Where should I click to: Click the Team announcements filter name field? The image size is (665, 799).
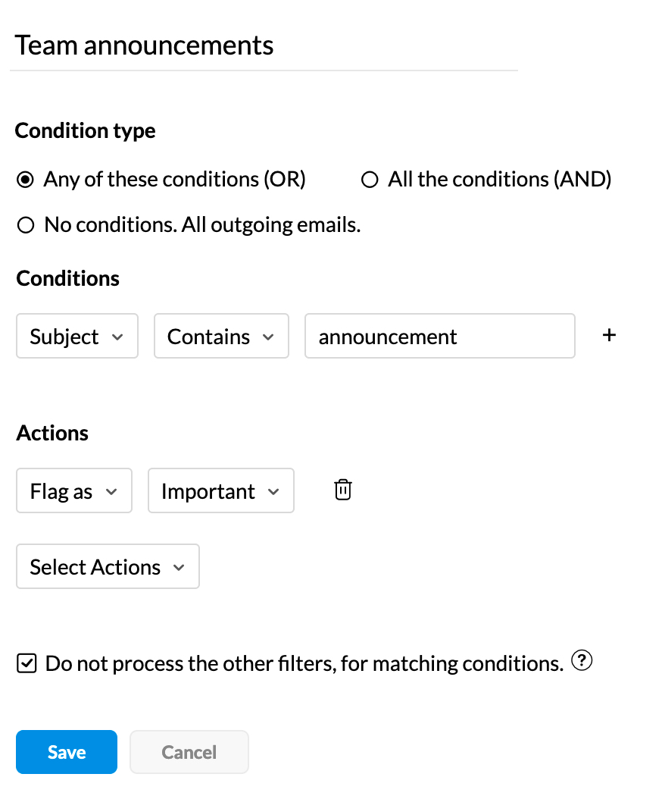264,46
